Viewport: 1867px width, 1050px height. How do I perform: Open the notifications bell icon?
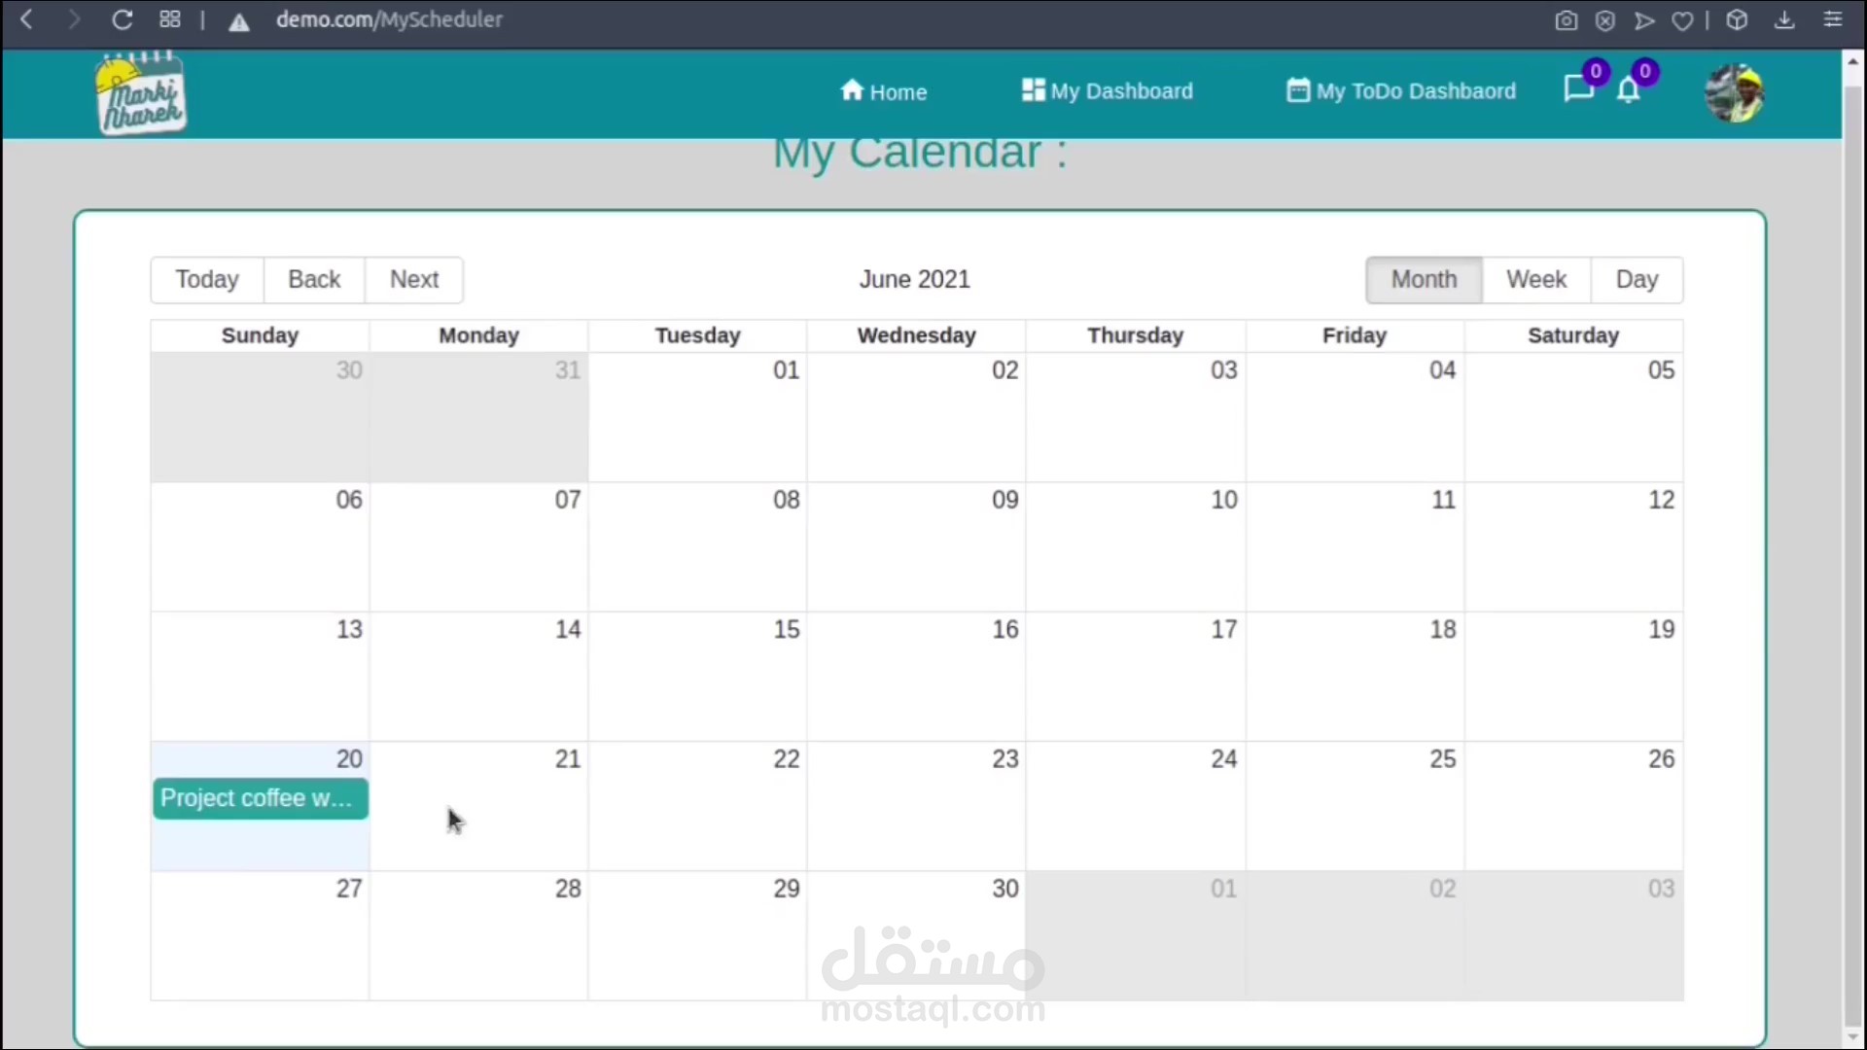coord(1629,90)
